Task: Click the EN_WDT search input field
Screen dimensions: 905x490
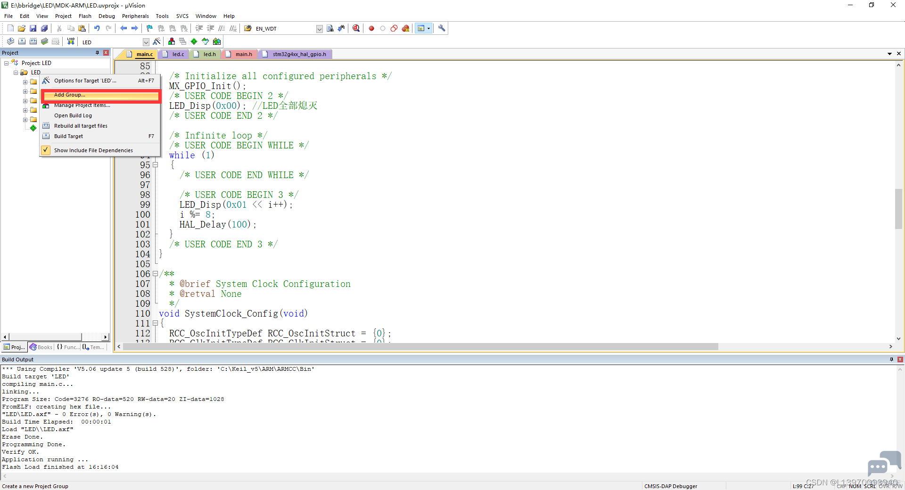Action: click(285, 29)
